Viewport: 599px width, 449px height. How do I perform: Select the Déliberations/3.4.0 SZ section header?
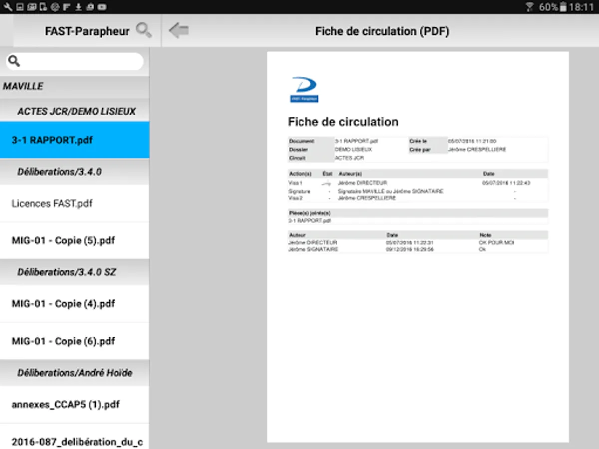coord(75,272)
